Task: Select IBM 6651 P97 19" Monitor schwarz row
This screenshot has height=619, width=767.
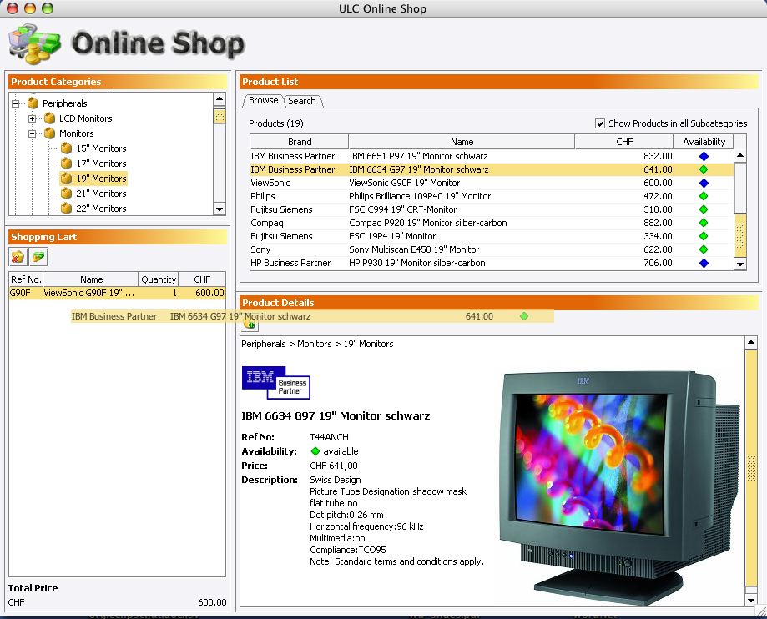Action: coord(492,157)
